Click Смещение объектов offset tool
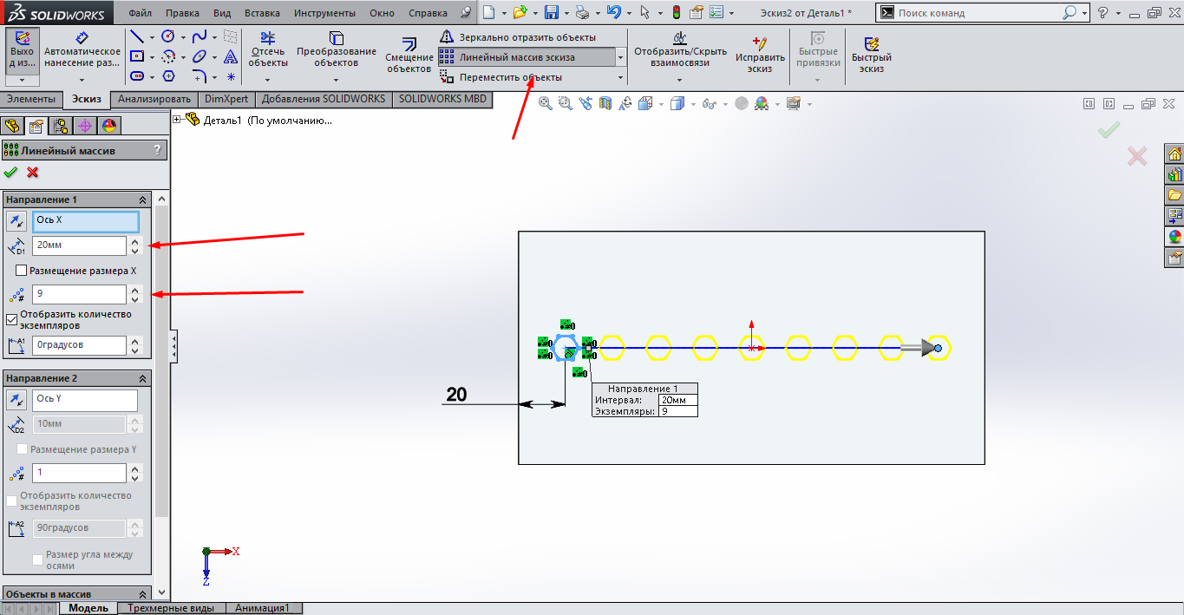Screen dimensions: 1184x615 tap(409, 55)
